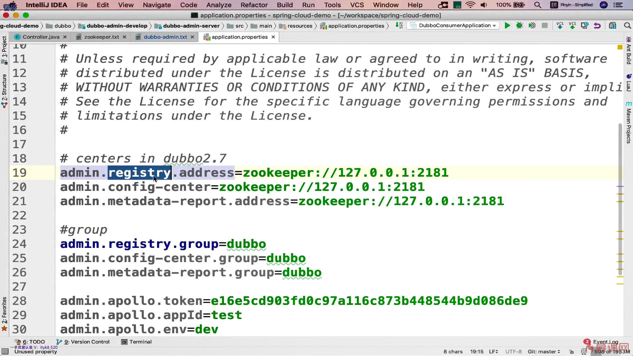Open the Event Log panel
This screenshot has width=633, height=356.
click(605, 342)
